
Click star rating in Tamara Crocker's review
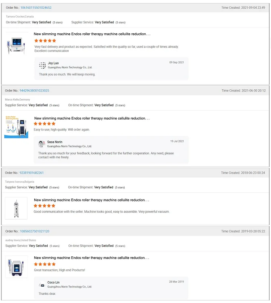click(x=45, y=40)
